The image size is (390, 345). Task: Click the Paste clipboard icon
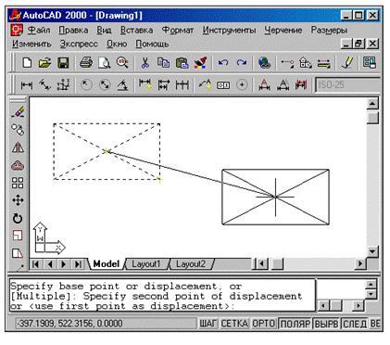[x=182, y=63]
